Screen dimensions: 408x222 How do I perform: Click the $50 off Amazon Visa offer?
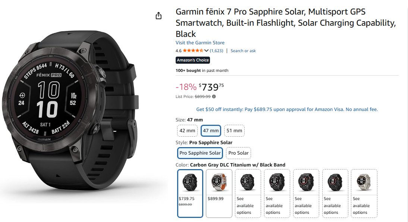coord(287,110)
